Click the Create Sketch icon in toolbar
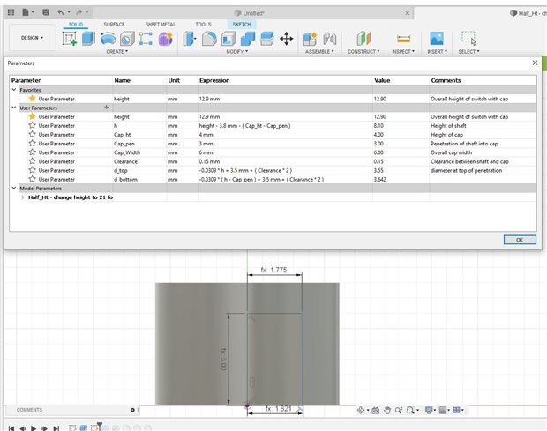This screenshot has height=431, width=547. coord(71,39)
